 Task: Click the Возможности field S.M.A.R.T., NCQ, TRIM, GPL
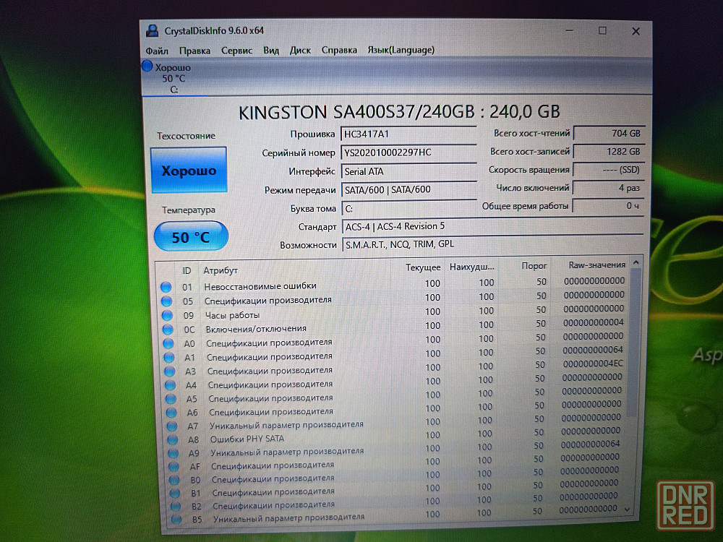tap(493, 244)
